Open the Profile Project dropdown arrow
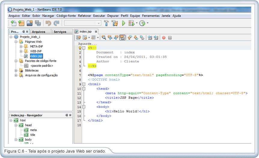This screenshot has height=158, width=259. point(148,23)
